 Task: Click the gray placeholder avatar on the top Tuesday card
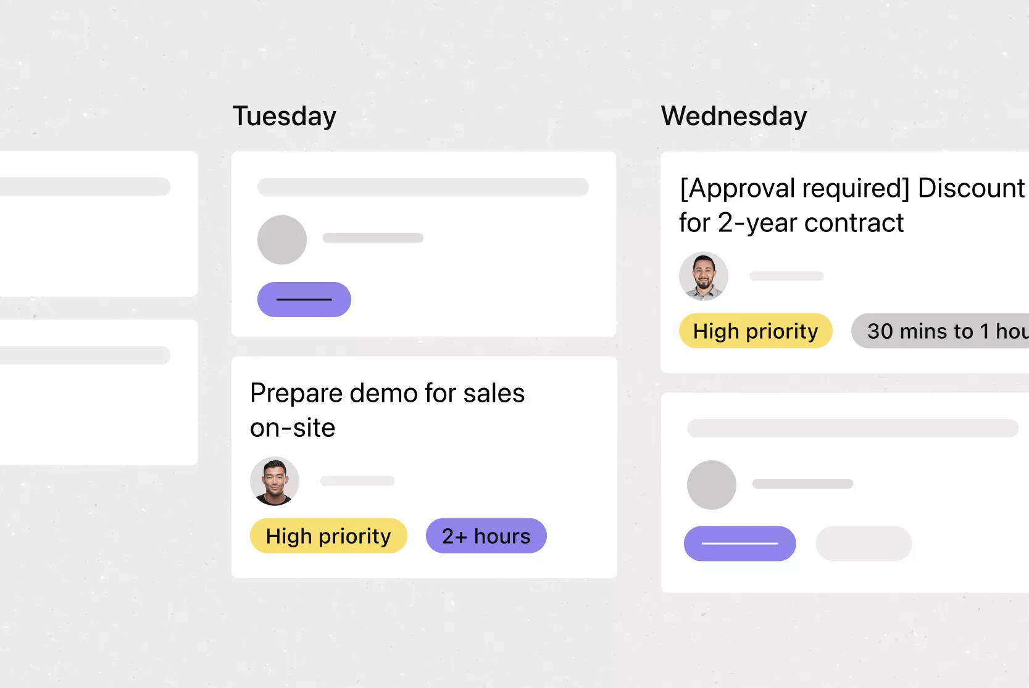point(282,240)
